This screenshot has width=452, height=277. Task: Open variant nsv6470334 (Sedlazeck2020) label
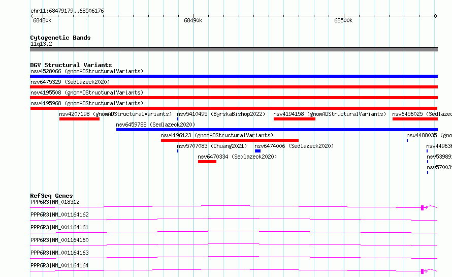[237, 157]
